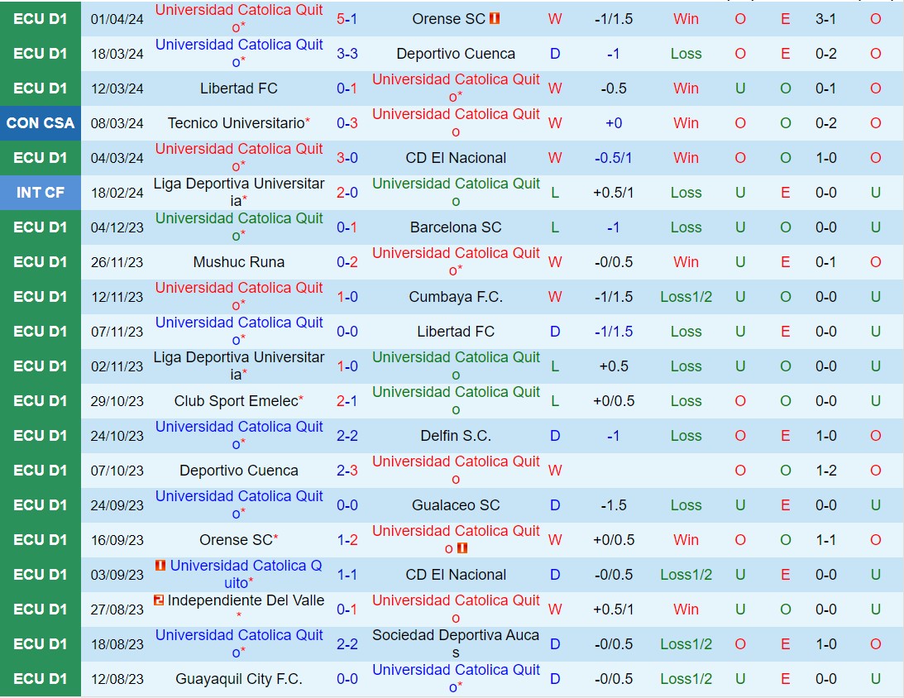The width and height of the screenshot is (904, 698).
Task: Click half-time score 1-2 on 07/10/23
Action: point(825,471)
